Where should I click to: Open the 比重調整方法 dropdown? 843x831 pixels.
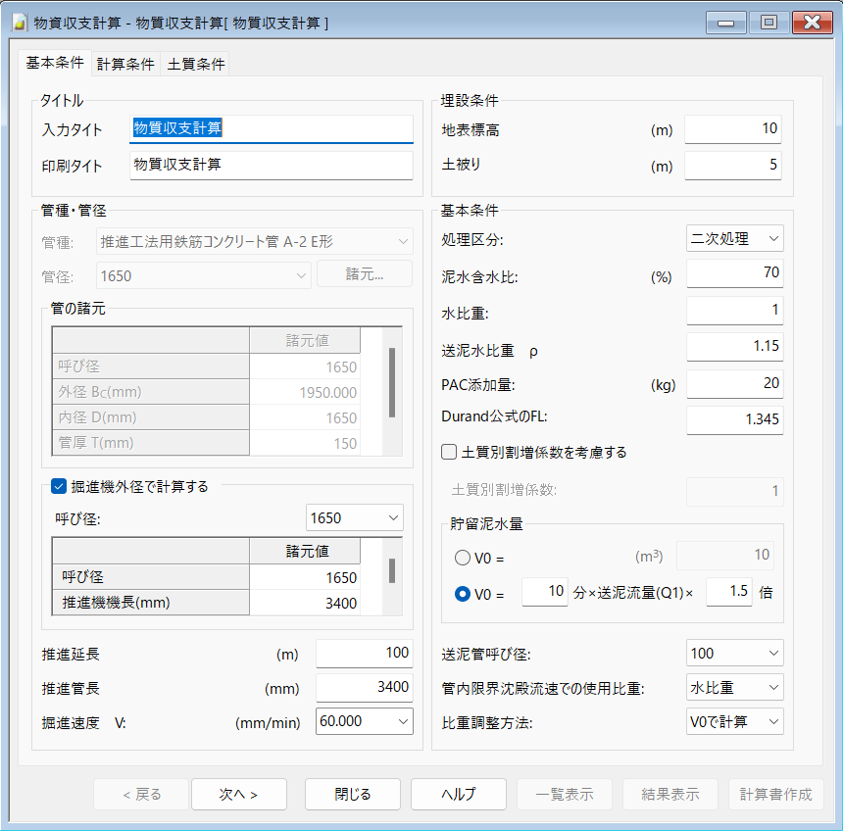click(x=734, y=721)
